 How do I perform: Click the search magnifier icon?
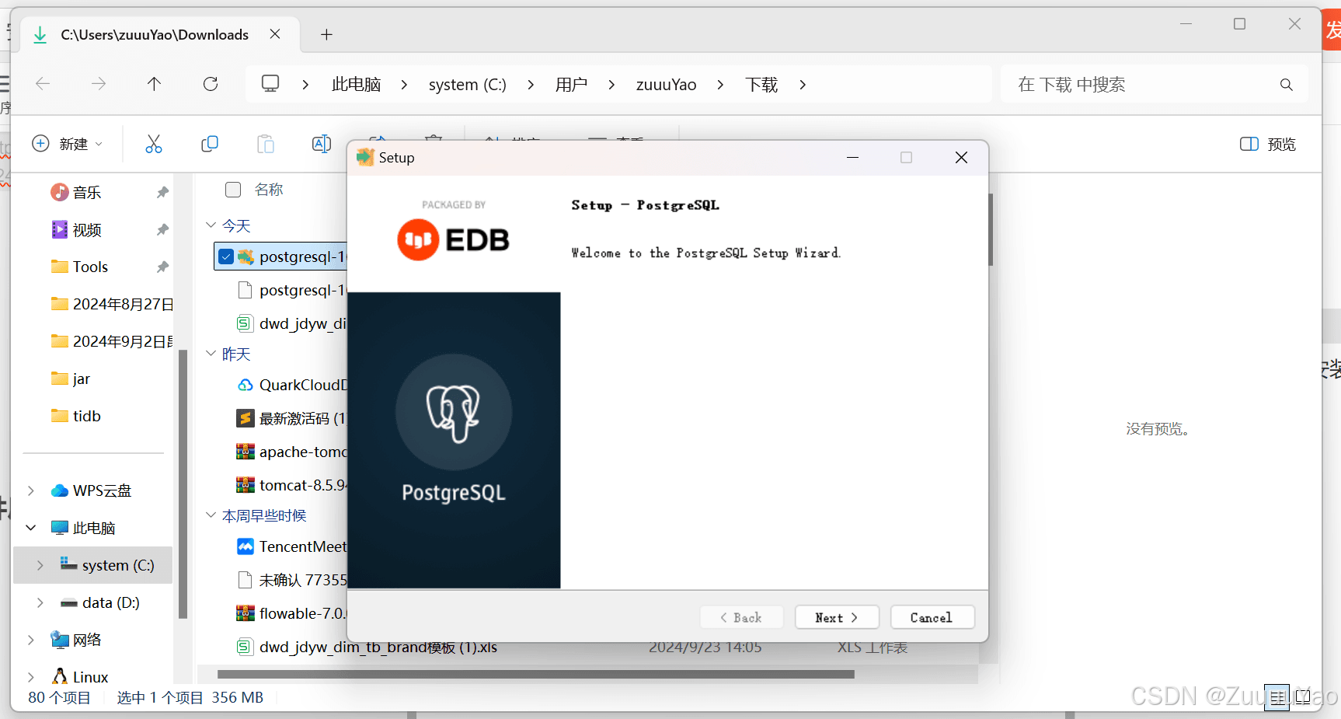point(1287,85)
